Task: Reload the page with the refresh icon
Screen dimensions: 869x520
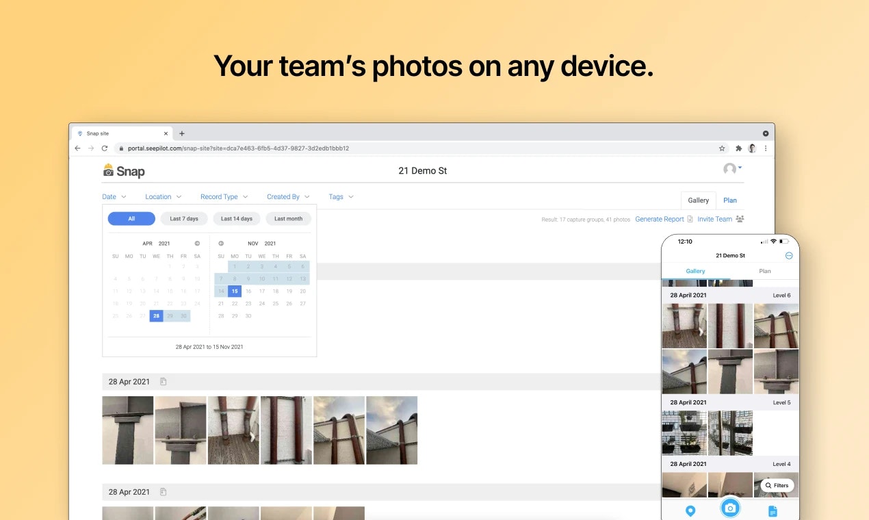Action: point(105,148)
